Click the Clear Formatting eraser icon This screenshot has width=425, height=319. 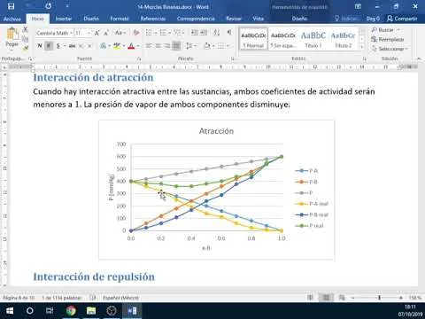click(x=136, y=33)
